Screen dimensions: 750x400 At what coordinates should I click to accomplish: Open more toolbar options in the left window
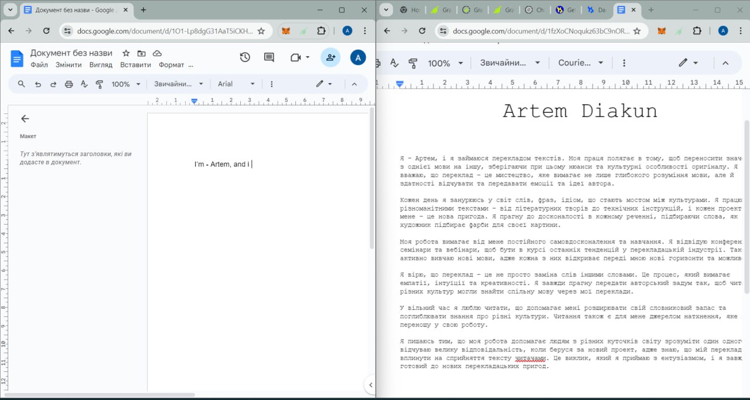tap(271, 84)
